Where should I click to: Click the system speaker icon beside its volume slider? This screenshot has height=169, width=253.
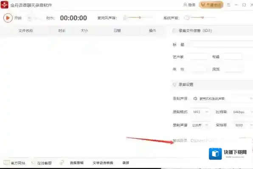tap(187, 17)
